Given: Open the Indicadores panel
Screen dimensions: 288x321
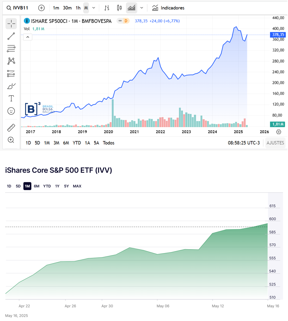Looking at the screenshot, I should tap(168, 8).
